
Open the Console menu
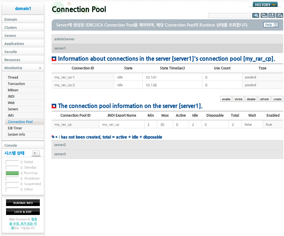tap(23, 146)
